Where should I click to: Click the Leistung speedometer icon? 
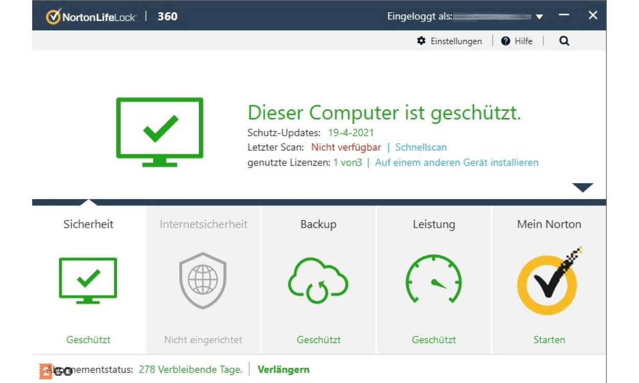pos(433,280)
